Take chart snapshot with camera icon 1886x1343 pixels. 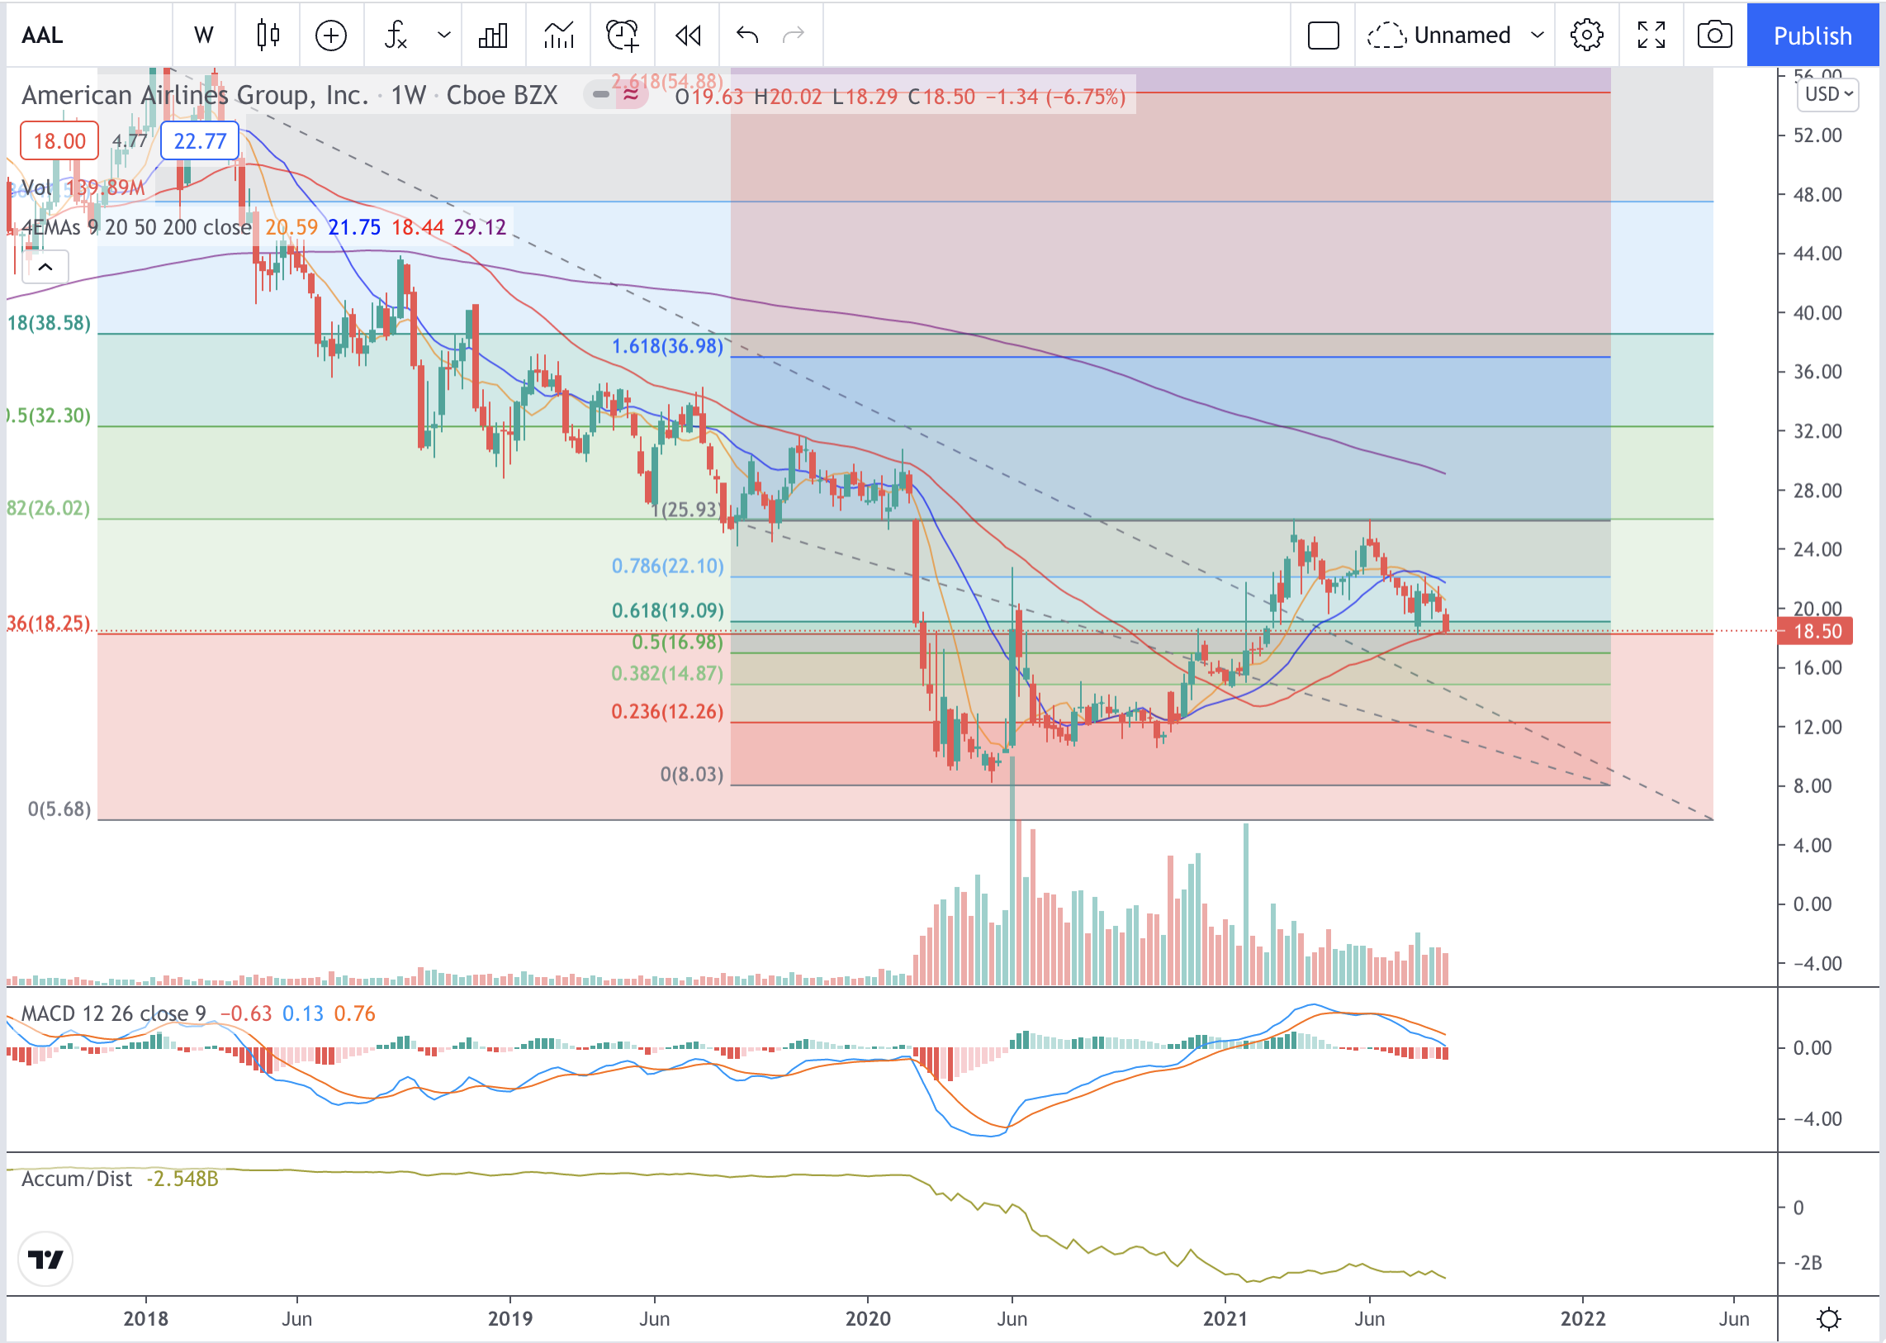tap(1714, 35)
